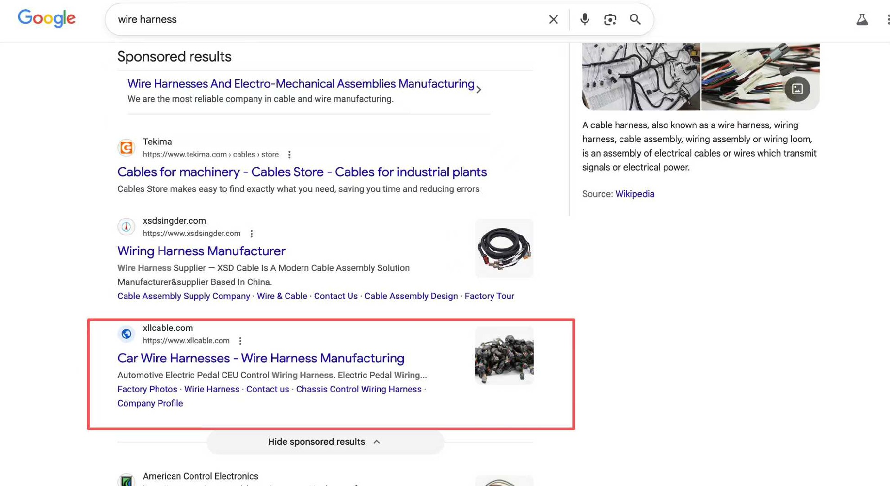The height and width of the screenshot is (486, 890).
Task: Click the xllcable.com globe favicon
Action: tap(126, 334)
